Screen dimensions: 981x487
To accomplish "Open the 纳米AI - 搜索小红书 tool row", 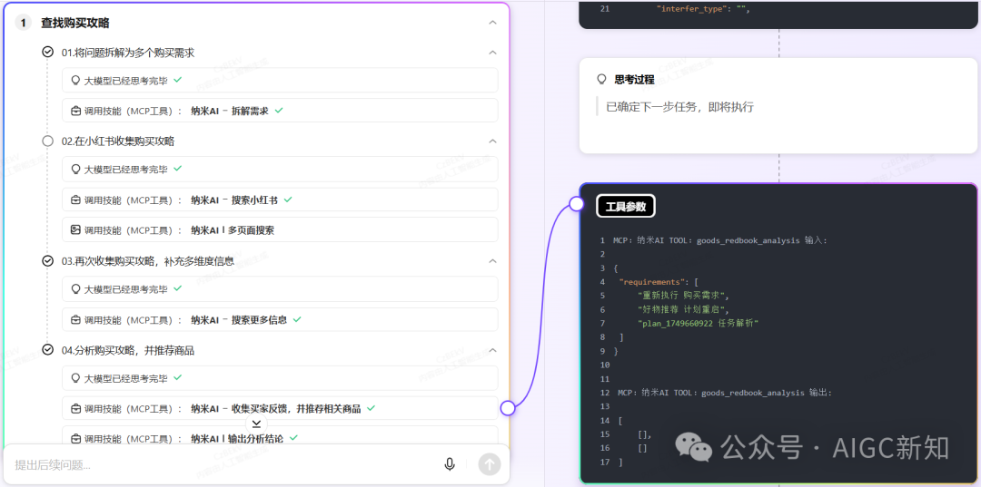I will coord(281,200).
